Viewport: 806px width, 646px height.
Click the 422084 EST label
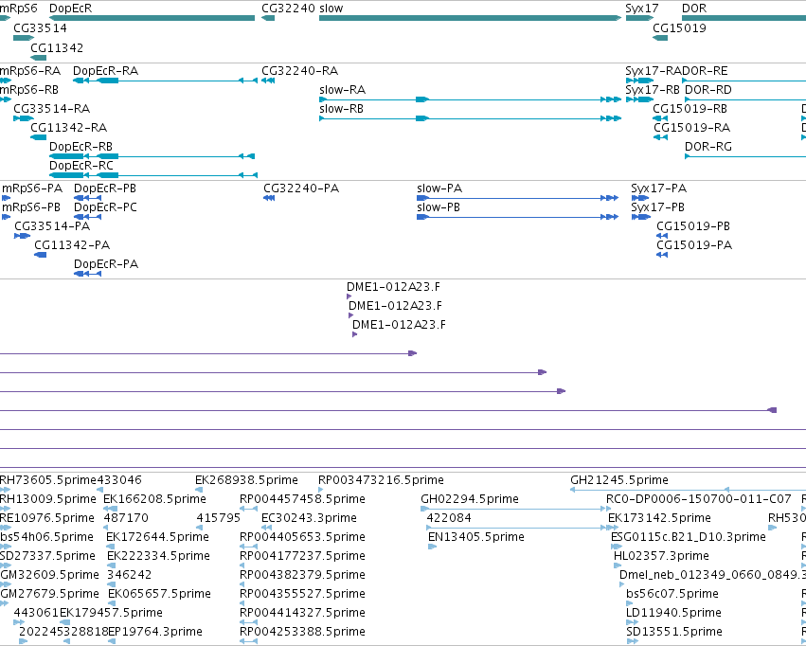(449, 518)
